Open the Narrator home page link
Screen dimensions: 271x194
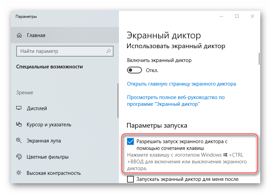coord(181,84)
